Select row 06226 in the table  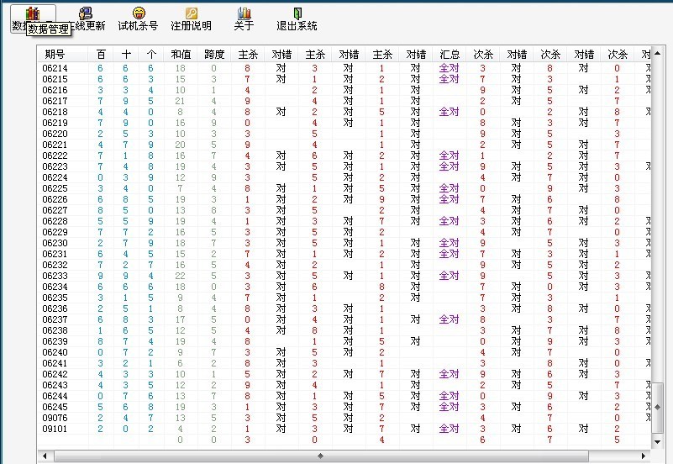pyautogui.click(x=344, y=199)
